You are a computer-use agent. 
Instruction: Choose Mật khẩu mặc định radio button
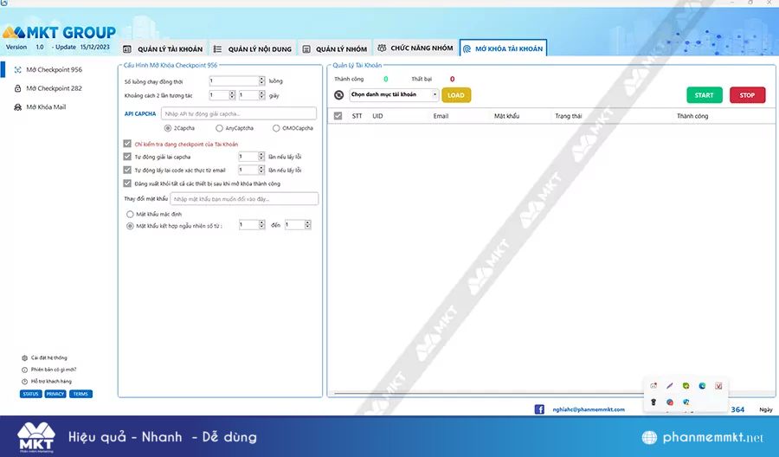(130, 213)
